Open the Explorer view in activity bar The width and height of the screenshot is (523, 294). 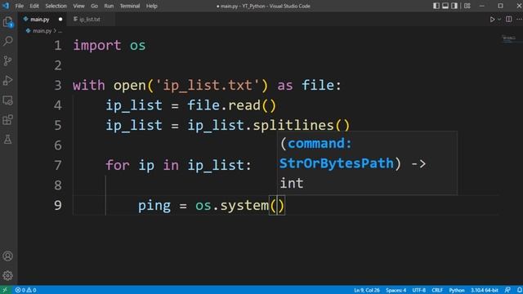[7, 22]
